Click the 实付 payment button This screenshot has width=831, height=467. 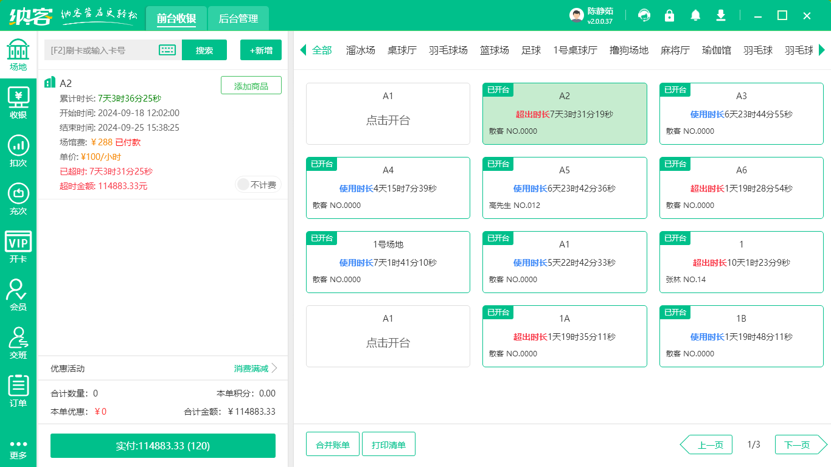pyautogui.click(x=162, y=446)
